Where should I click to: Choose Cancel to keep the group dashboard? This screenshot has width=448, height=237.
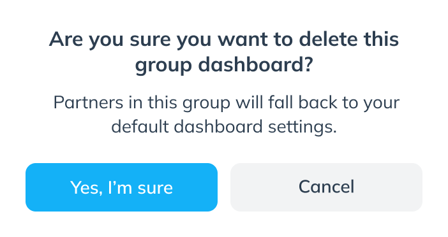click(x=326, y=187)
